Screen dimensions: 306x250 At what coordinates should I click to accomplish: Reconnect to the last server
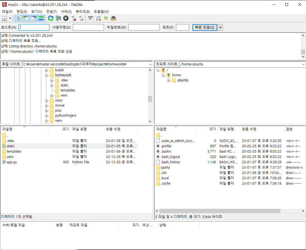coord(81,18)
